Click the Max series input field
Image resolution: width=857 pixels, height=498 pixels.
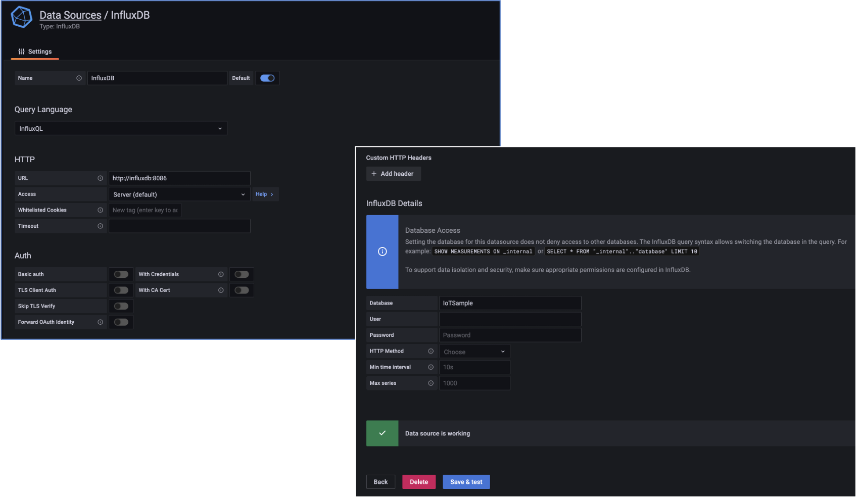pyautogui.click(x=474, y=383)
